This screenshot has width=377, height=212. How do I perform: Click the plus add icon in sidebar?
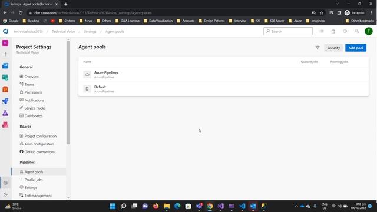click(x=5, y=54)
